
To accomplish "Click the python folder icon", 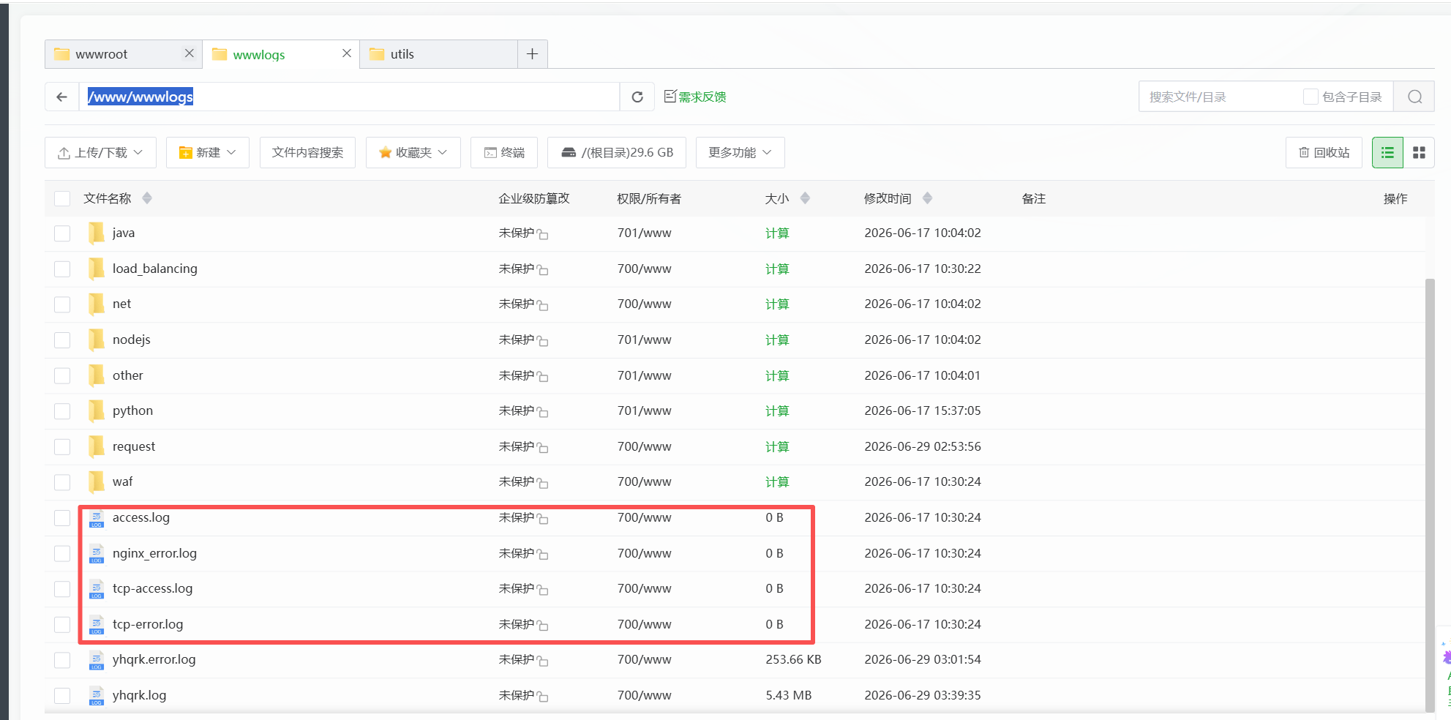I will [x=96, y=410].
